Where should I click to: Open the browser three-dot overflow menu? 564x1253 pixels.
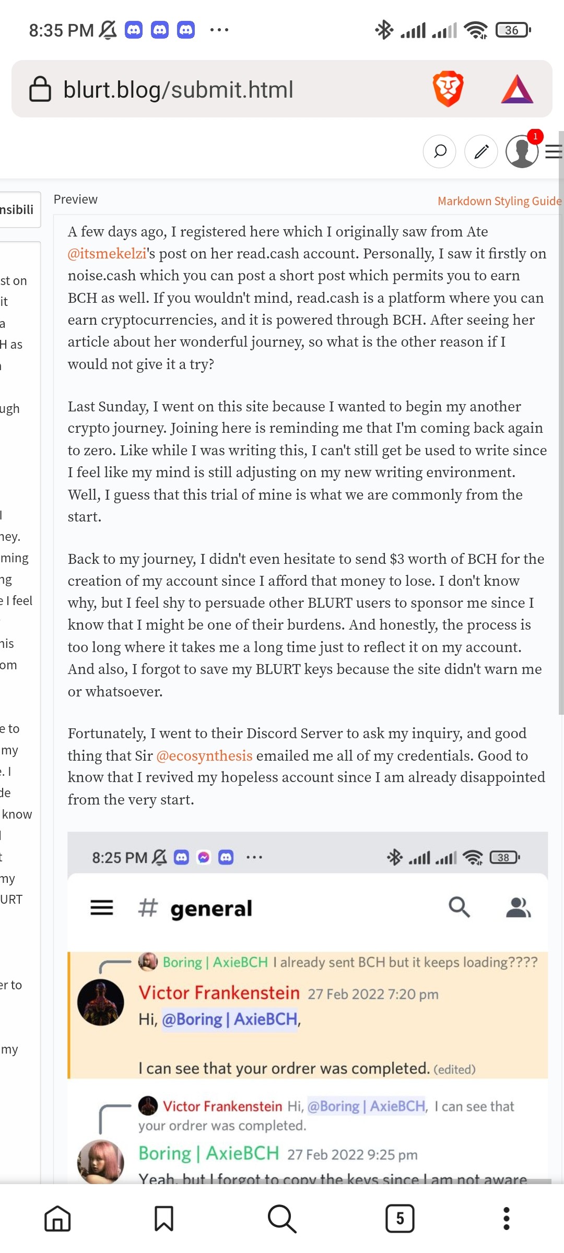click(x=506, y=1219)
